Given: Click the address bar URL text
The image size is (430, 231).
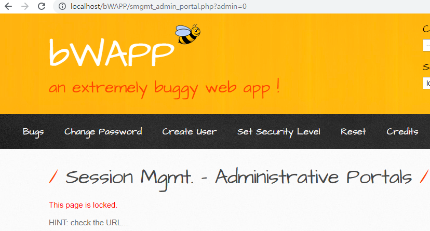Looking at the screenshot, I should point(158,6).
